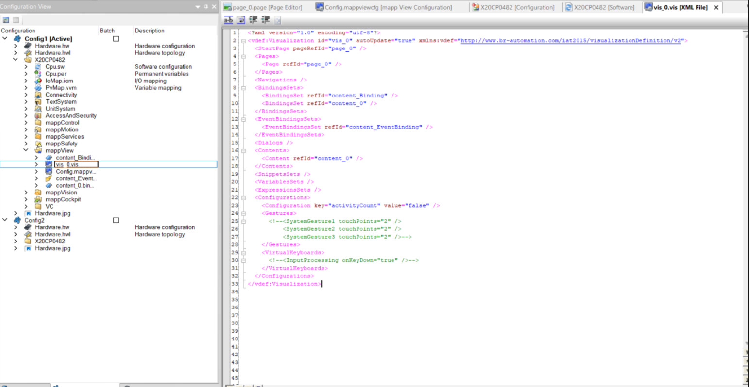Image resolution: width=749 pixels, height=387 pixels.
Task: Open the X20CP0482 [Software] tab
Action: 604,7
